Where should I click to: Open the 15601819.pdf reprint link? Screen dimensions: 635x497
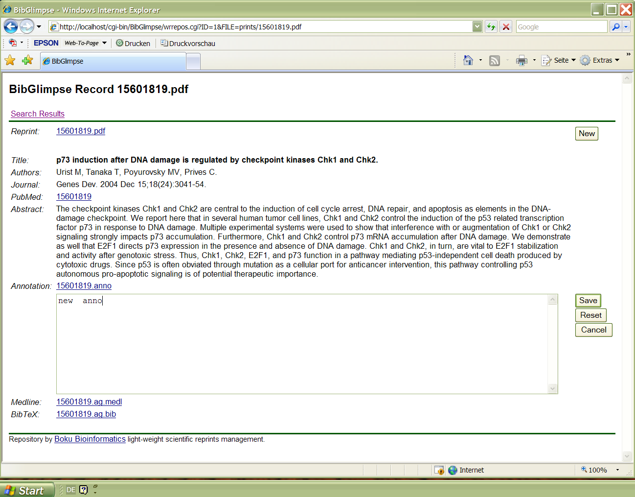pyautogui.click(x=81, y=131)
